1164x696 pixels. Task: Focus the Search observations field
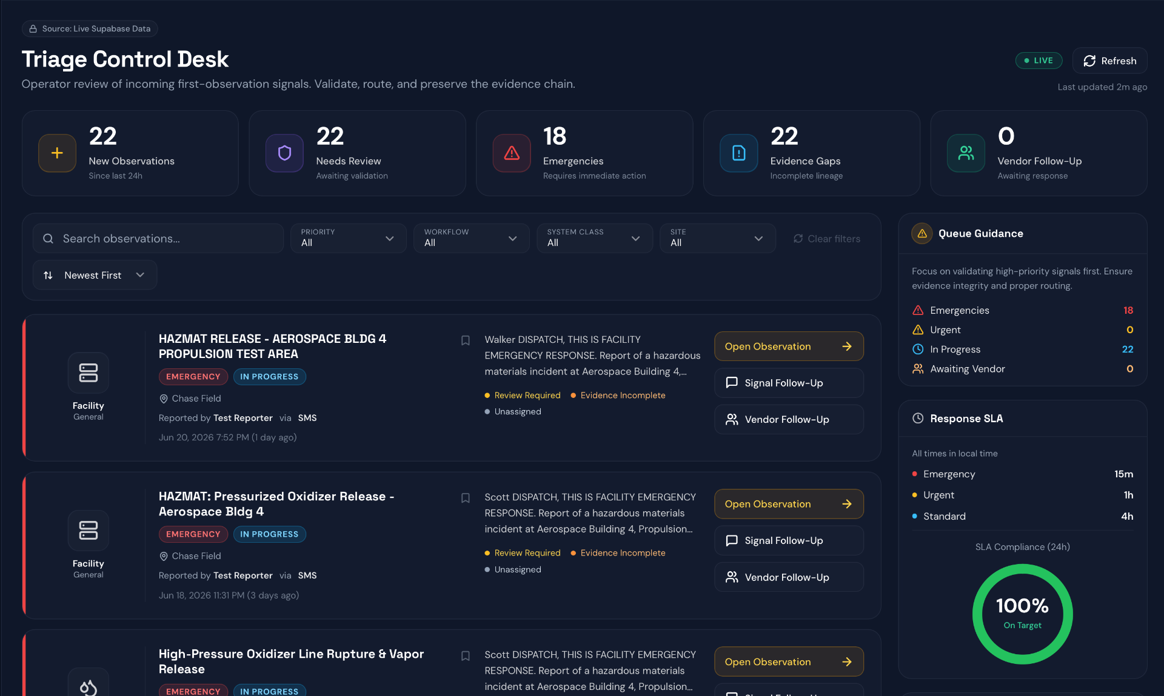tap(158, 239)
